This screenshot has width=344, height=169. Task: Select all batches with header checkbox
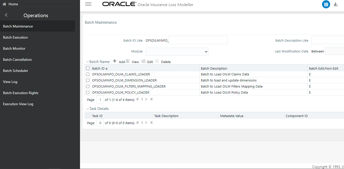point(88,68)
